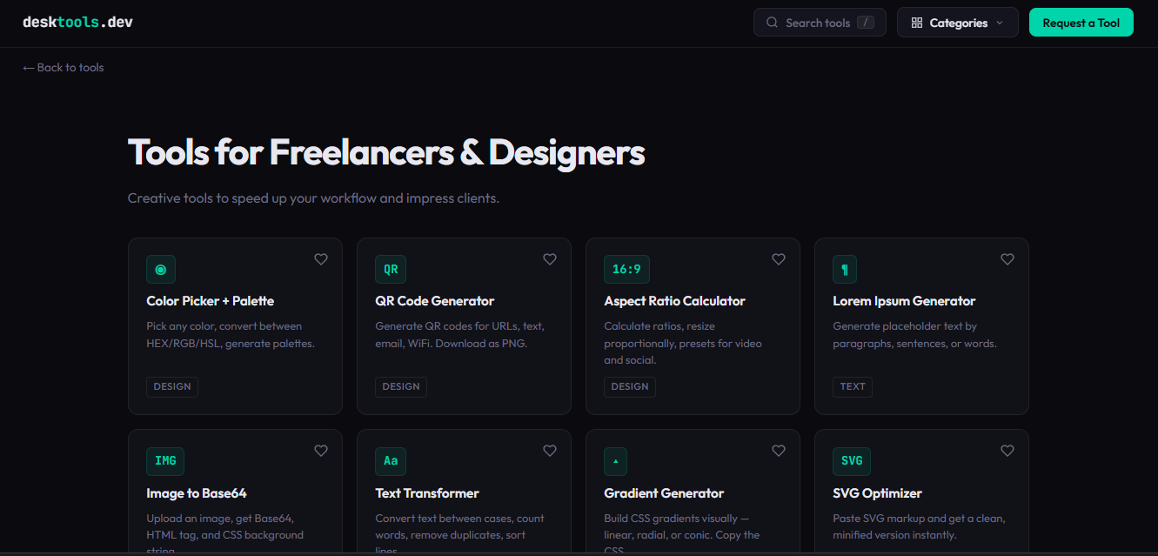Viewport: 1158px width, 556px height.
Task: Favorite the QR Code Generator
Action: (x=549, y=258)
